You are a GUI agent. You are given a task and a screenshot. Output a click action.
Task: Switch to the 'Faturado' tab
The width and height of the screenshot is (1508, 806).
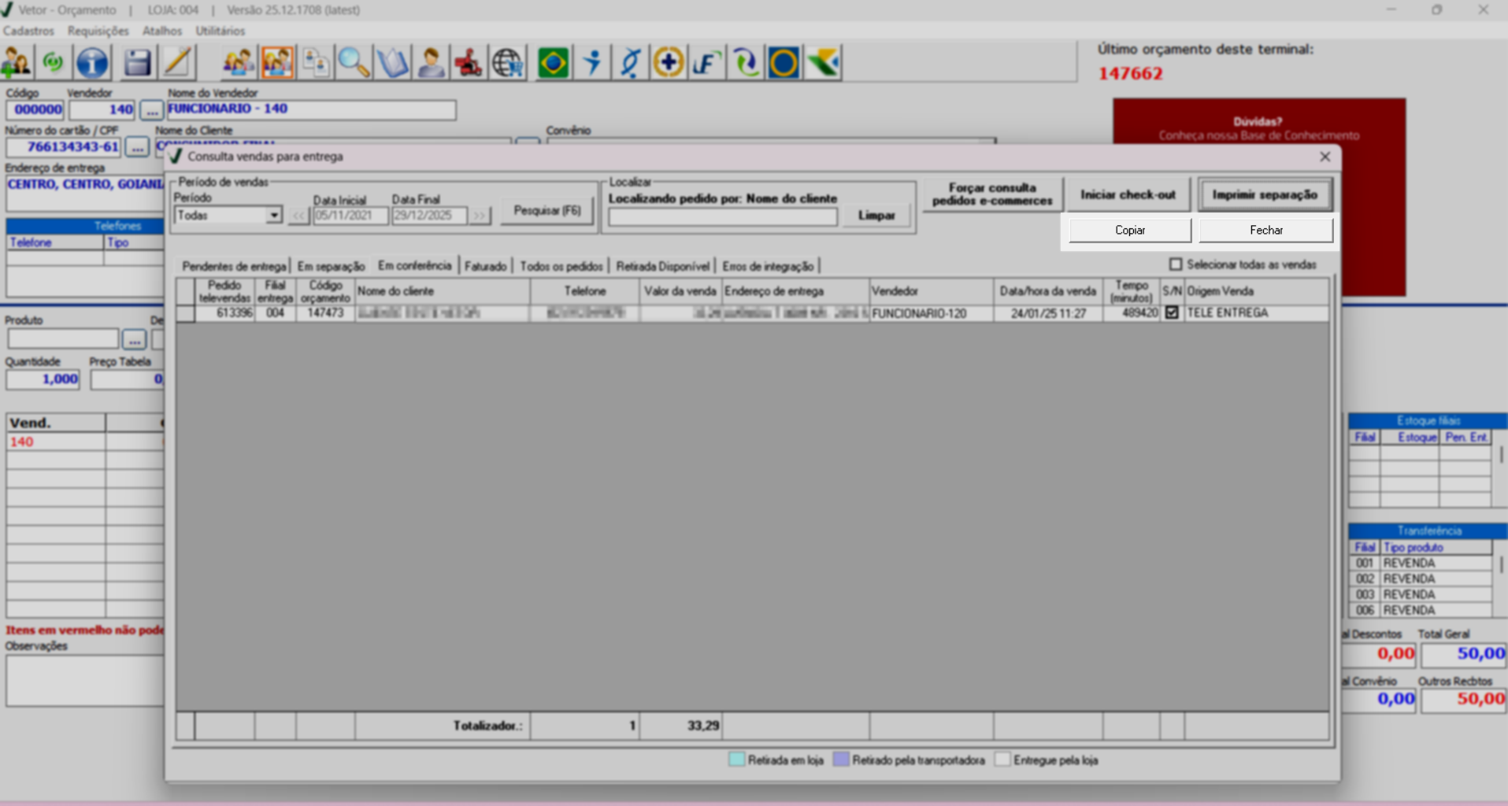tap(485, 266)
